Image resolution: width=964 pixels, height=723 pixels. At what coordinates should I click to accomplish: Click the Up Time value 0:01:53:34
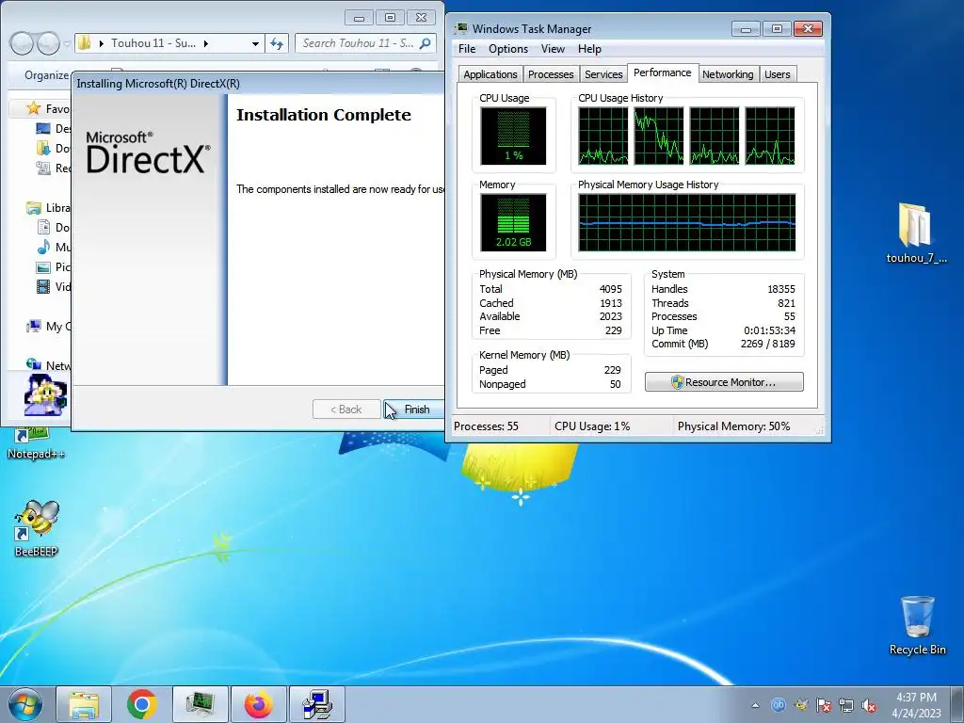click(x=769, y=330)
